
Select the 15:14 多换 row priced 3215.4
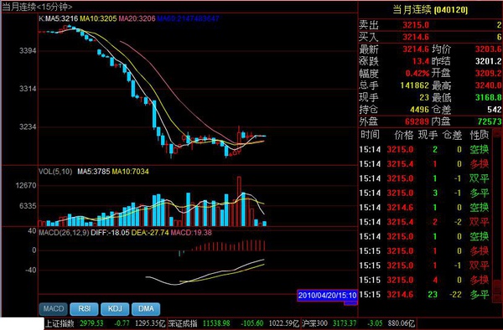click(x=425, y=164)
